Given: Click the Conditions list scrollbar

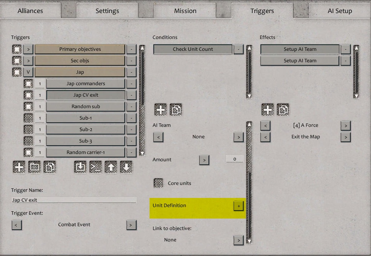Looking at the screenshot, I should [x=249, y=72].
